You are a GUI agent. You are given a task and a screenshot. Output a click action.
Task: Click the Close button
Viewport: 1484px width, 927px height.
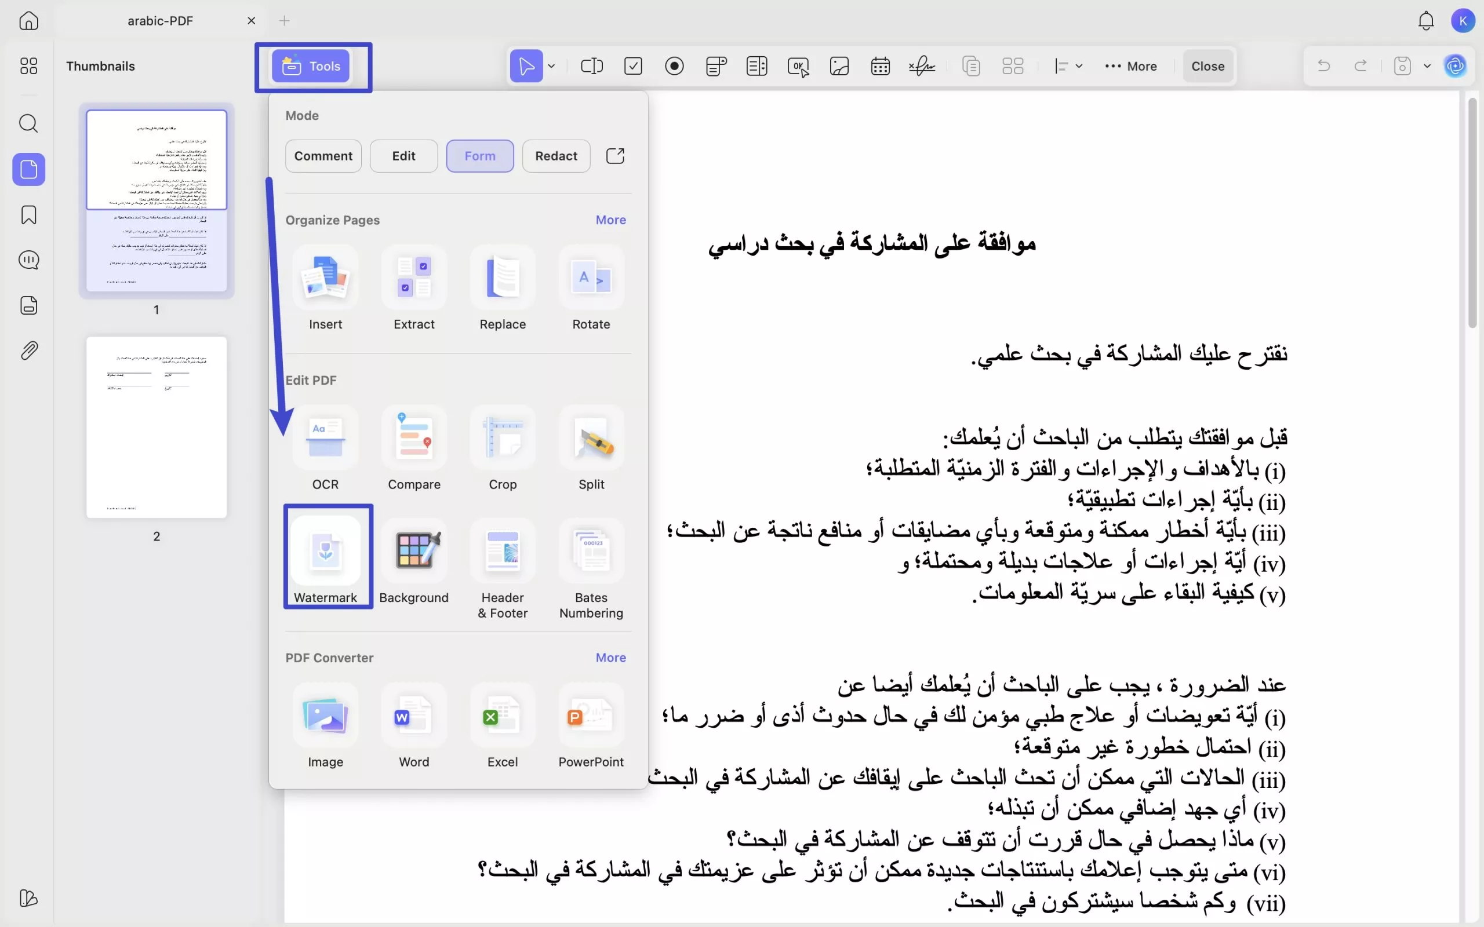click(x=1207, y=65)
